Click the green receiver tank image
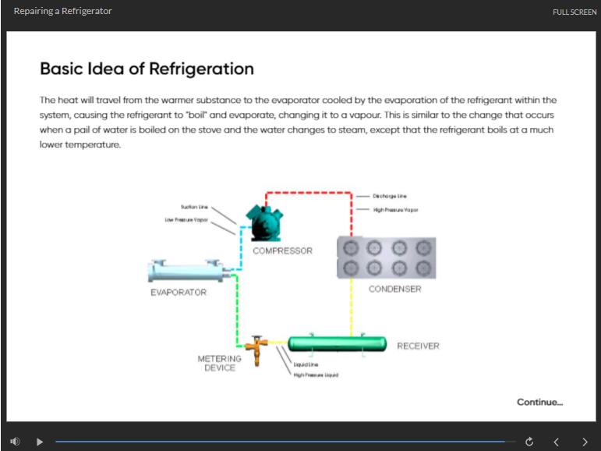Viewport: 601px width, 451px height. (x=338, y=343)
